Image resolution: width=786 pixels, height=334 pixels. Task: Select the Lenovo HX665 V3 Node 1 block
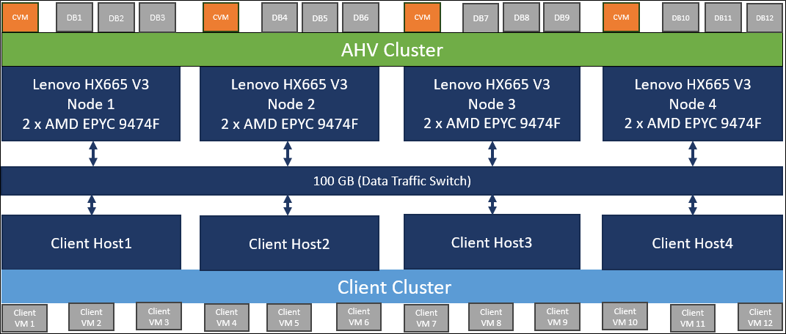(x=93, y=104)
